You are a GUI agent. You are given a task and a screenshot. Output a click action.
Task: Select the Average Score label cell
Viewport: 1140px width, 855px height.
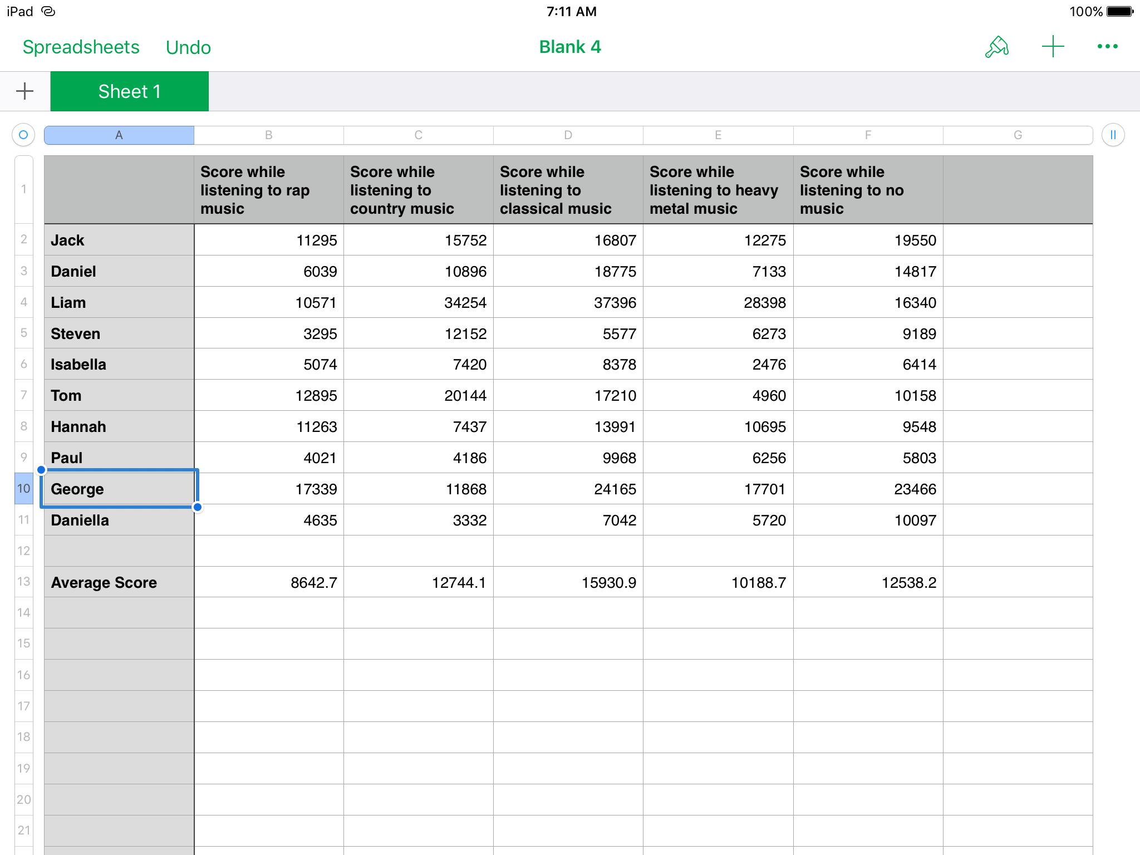coord(119,582)
